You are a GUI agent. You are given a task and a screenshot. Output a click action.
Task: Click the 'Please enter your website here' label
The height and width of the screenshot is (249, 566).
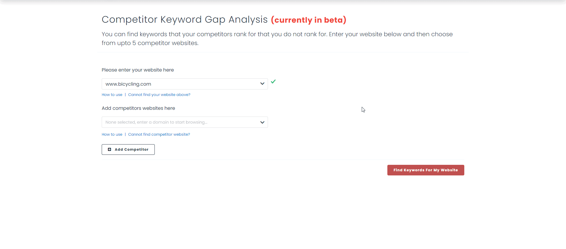138,70
